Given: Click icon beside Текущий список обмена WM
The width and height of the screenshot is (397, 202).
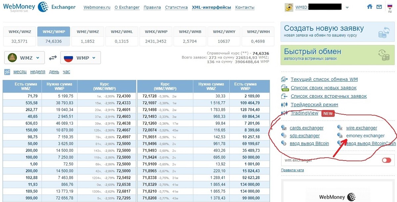Looking at the screenshot, I should click(x=285, y=79).
